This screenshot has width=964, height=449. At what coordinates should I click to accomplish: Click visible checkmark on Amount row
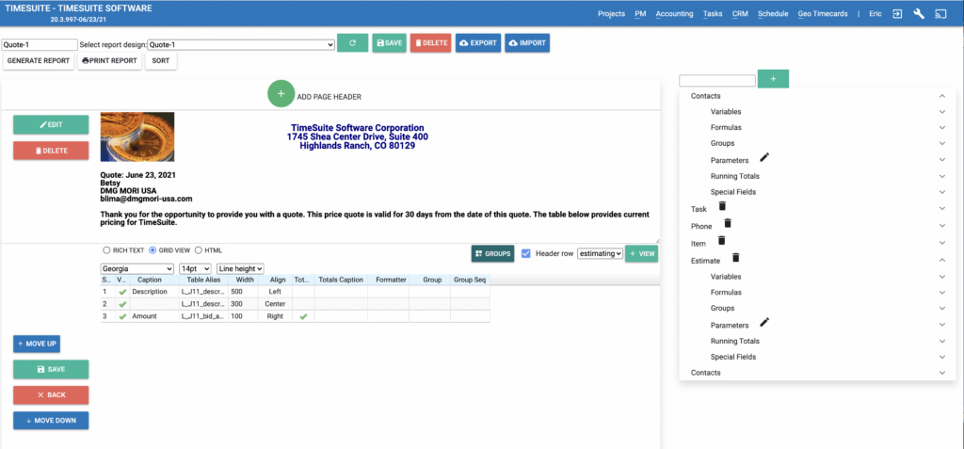coord(121,316)
